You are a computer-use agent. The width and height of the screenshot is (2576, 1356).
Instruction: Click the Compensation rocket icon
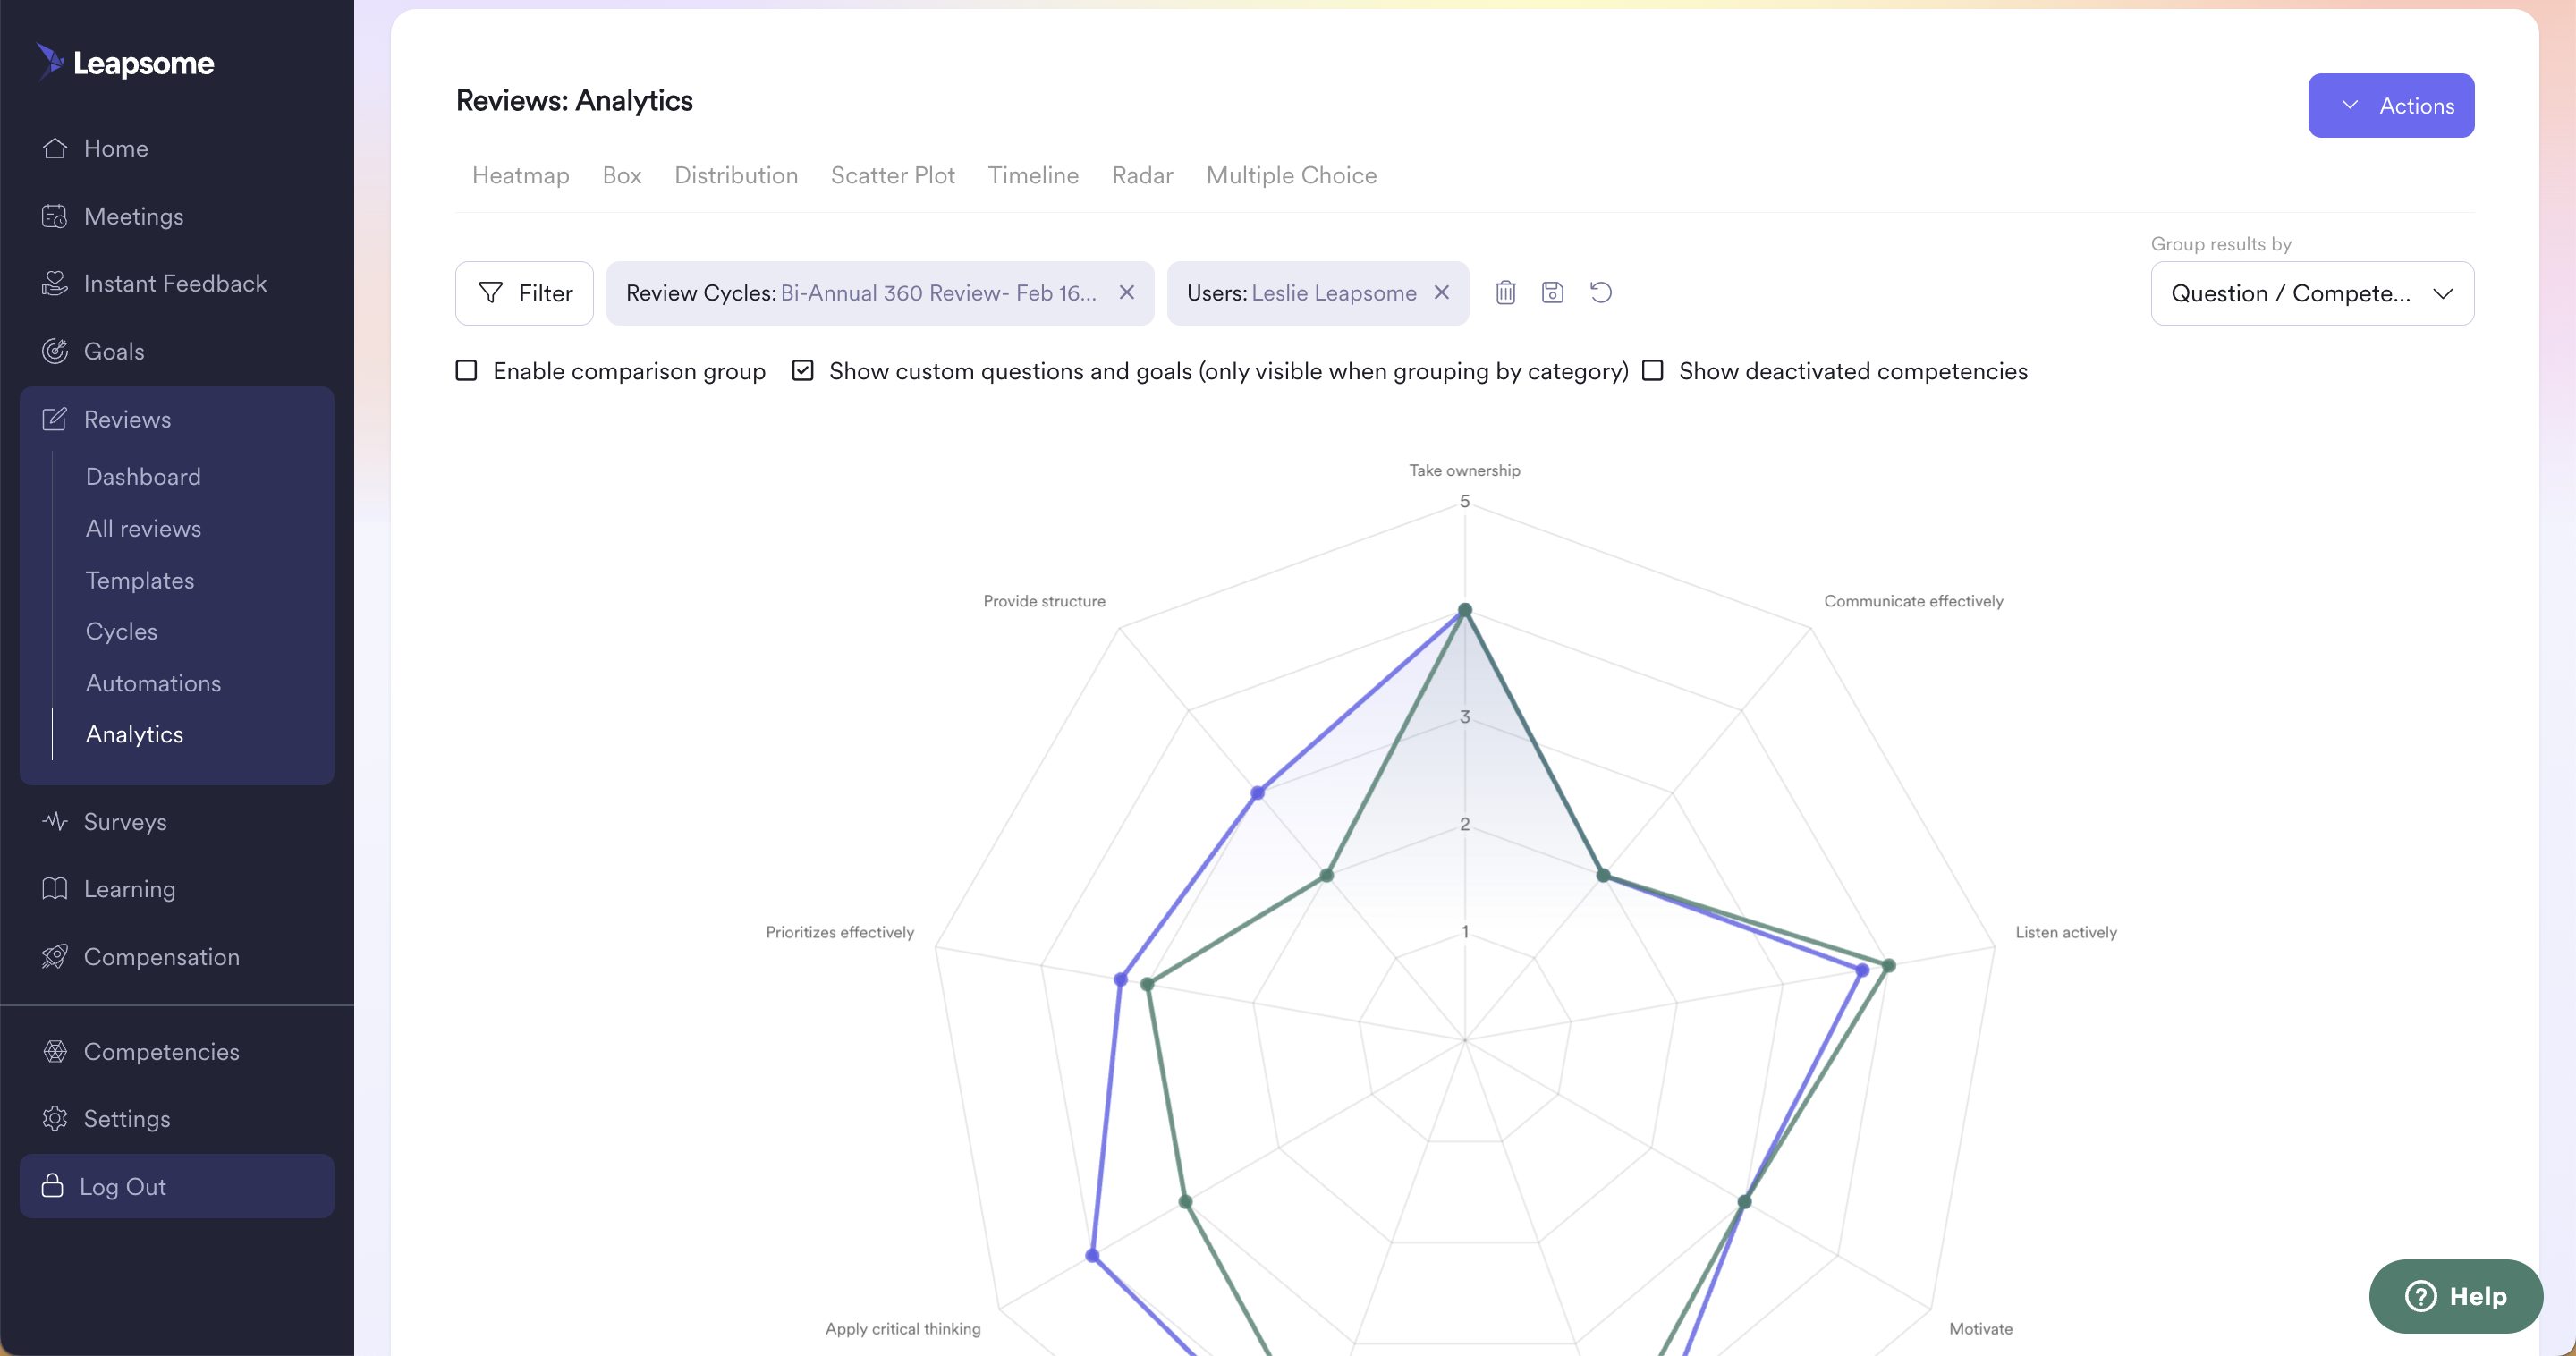pos(55,956)
